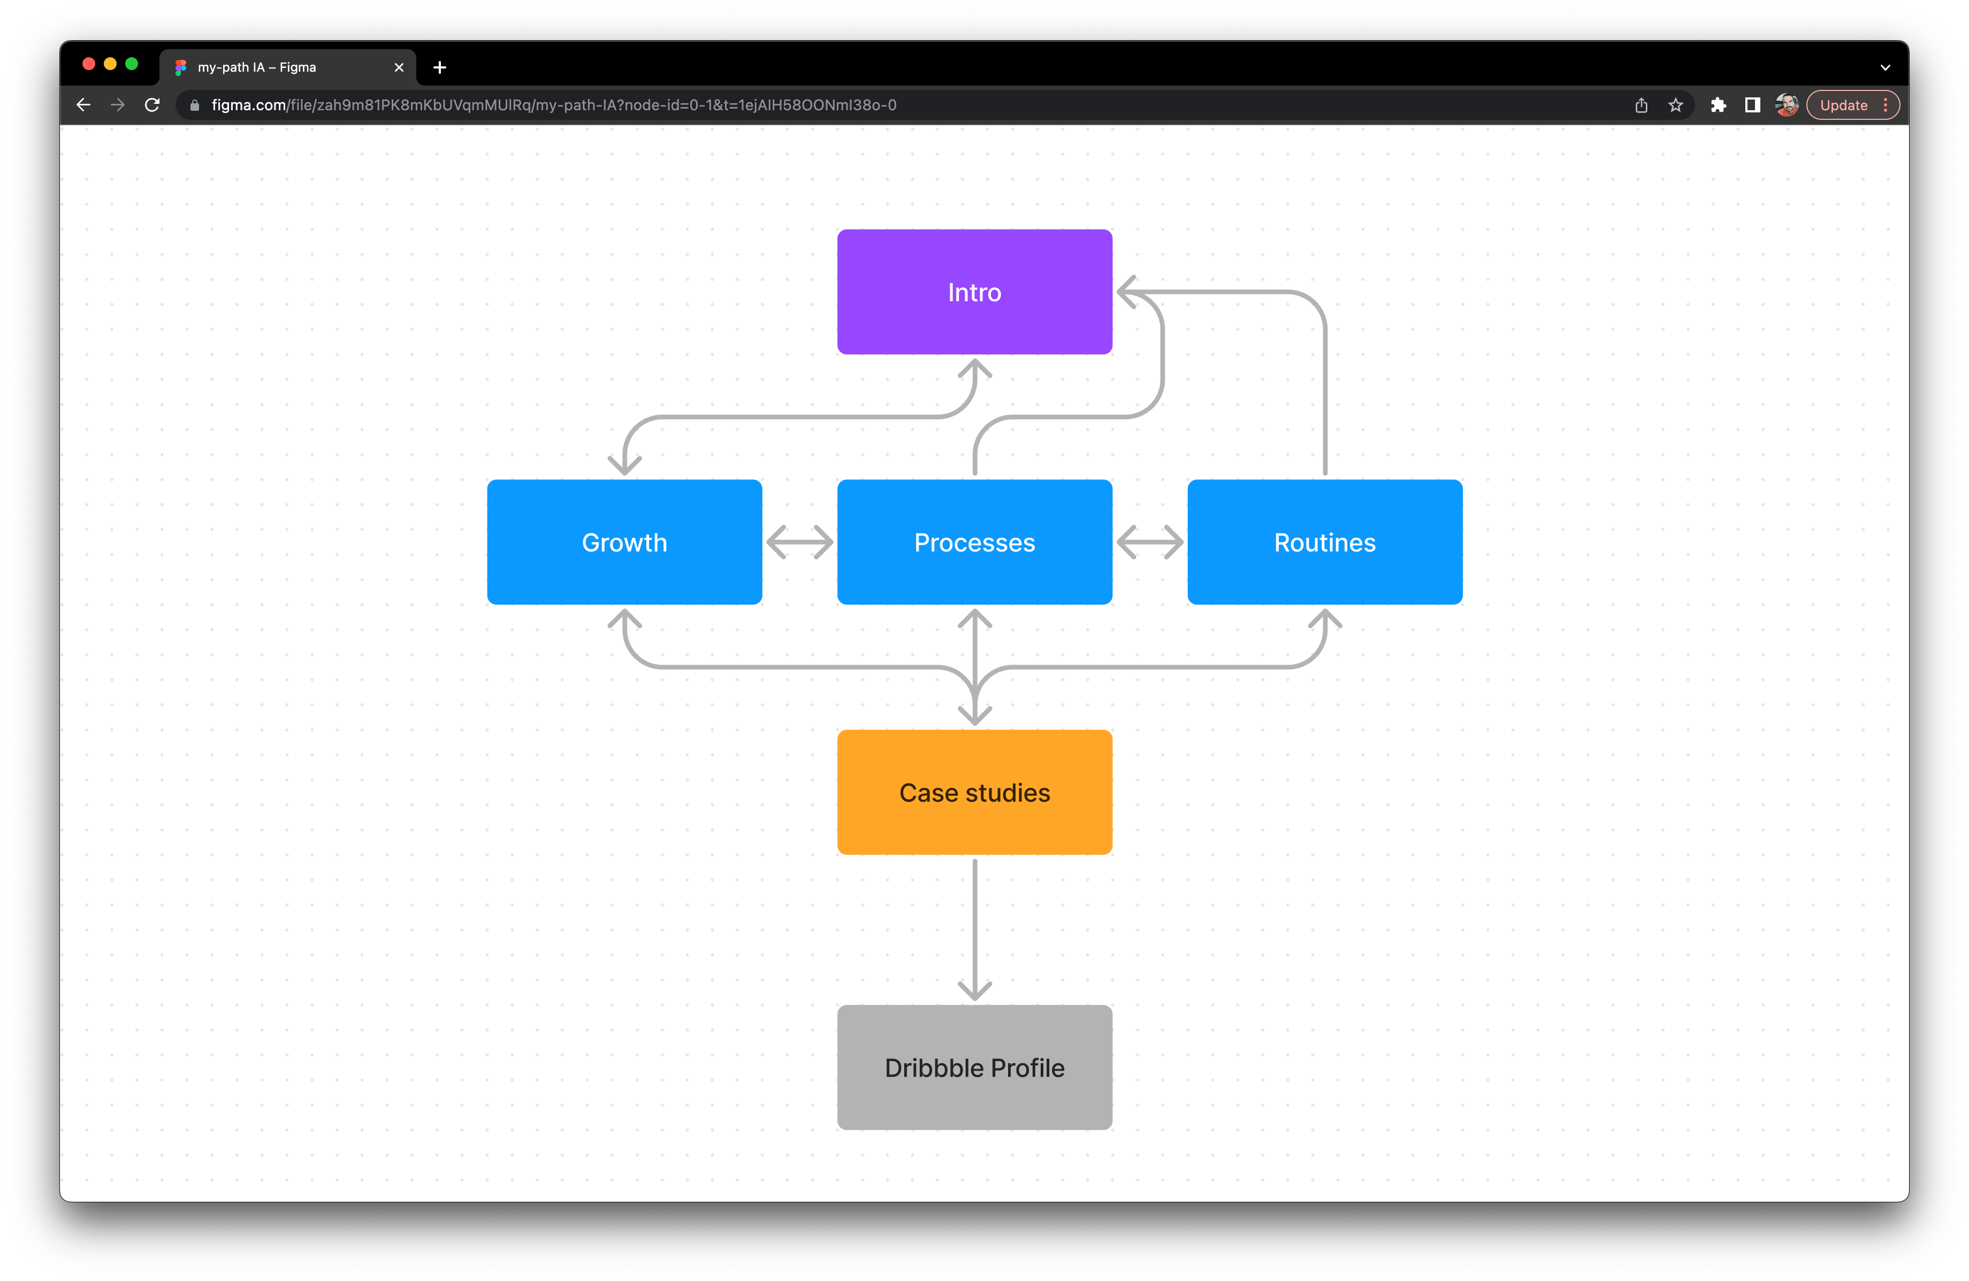Select the Intro node in the diagram
Image resolution: width=1969 pixels, height=1281 pixels.
tap(974, 291)
